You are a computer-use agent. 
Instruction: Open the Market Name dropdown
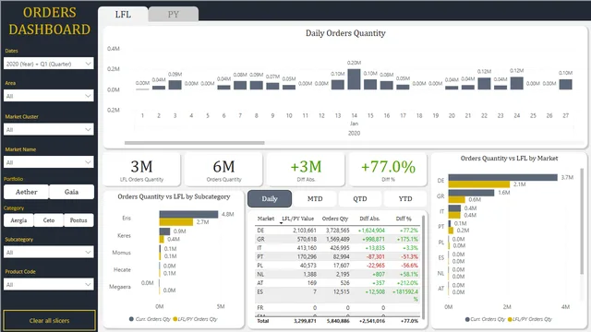point(49,162)
